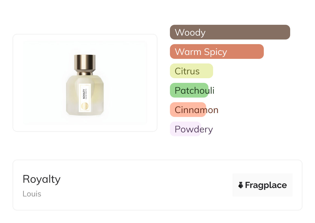
Task: Click the Cinnamon accord bar
Action: tap(188, 110)
